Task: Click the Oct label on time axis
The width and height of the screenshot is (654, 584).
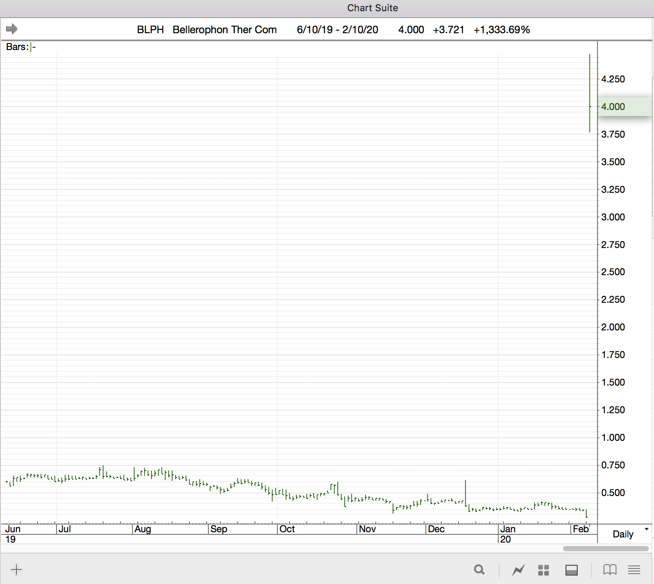Action: pos(287,529)
